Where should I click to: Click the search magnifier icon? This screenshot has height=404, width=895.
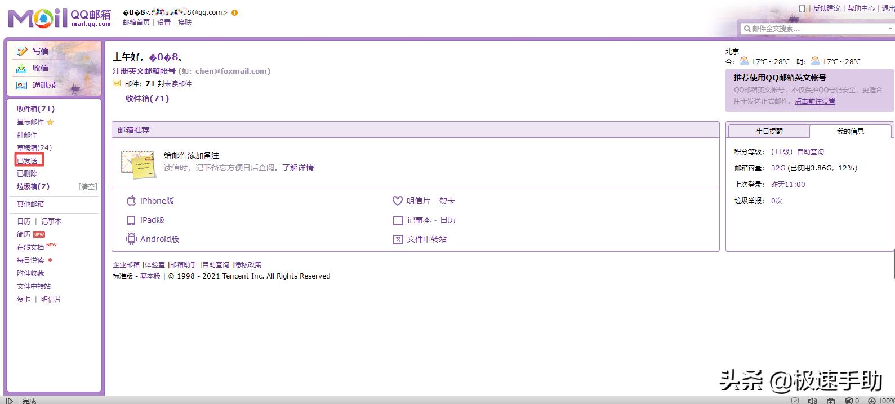747,29
